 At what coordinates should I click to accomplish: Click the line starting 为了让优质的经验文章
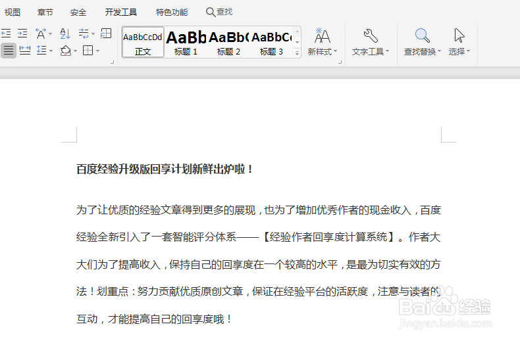click(258, 210)
